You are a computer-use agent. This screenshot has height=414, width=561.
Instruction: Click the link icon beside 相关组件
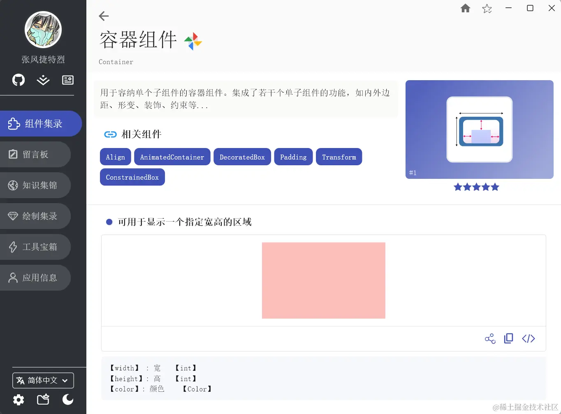[110, 134]
